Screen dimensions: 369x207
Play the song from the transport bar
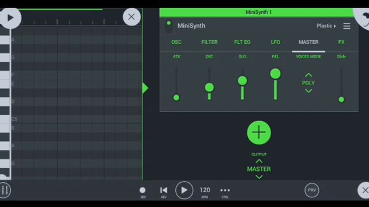[x=184, y=190]
